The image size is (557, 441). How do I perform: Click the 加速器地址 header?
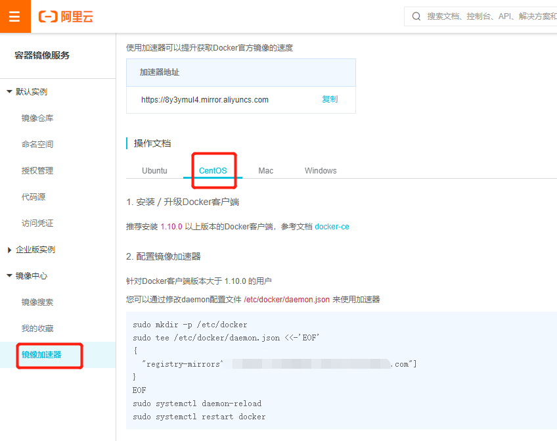pos(160,72)
